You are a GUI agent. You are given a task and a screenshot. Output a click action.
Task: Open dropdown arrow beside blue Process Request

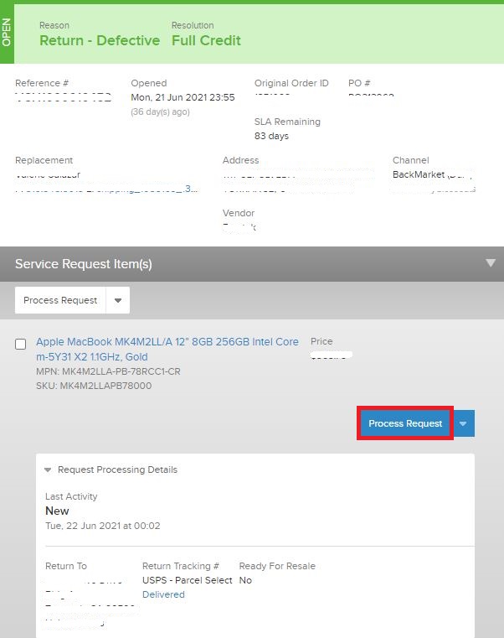pos(463,423)
